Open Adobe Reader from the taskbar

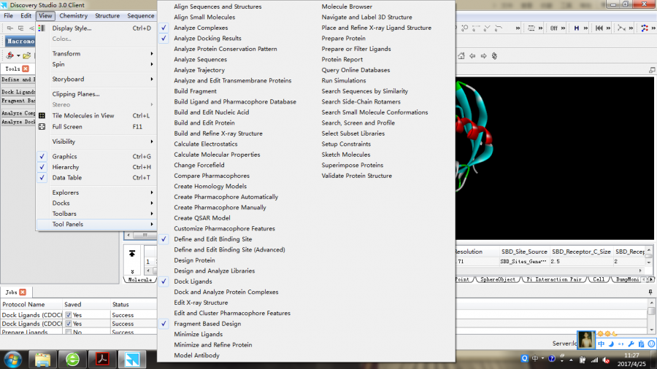tap(102, 360)
